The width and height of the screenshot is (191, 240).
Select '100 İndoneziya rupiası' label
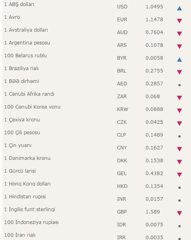[x=31, y=222]
